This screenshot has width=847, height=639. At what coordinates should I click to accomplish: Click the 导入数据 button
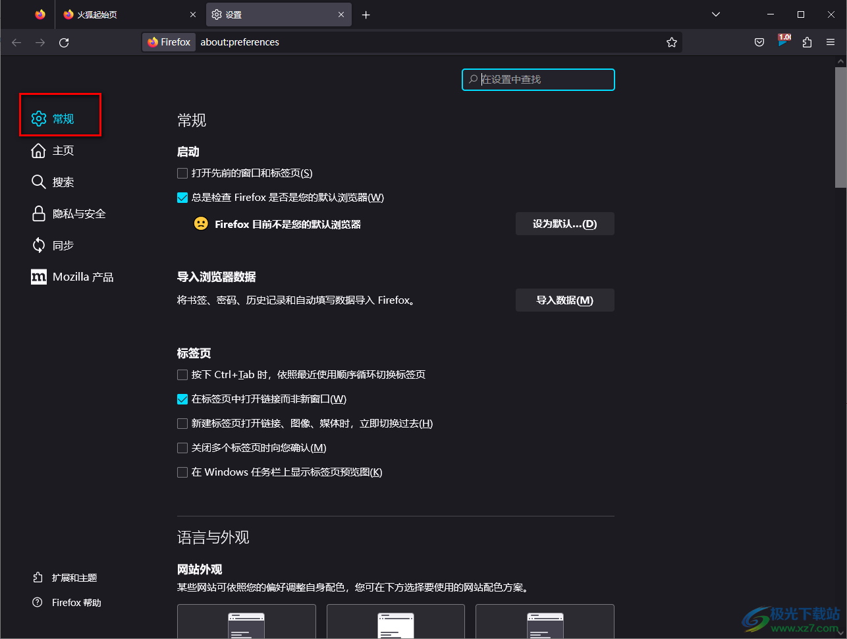click(x=564, y=300)
